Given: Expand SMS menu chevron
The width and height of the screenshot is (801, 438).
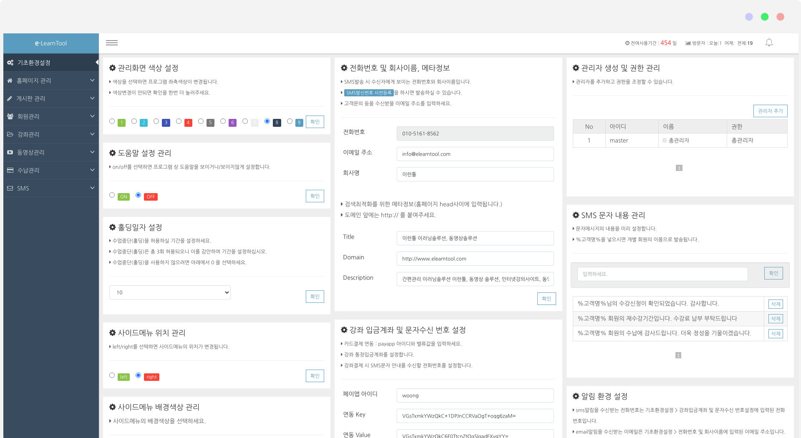Looking at the screenshot, I should click(92, 188).
